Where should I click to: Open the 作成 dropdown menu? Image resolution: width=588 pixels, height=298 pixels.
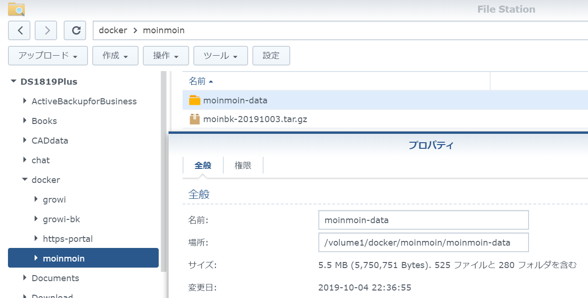[x=115, y=56]
